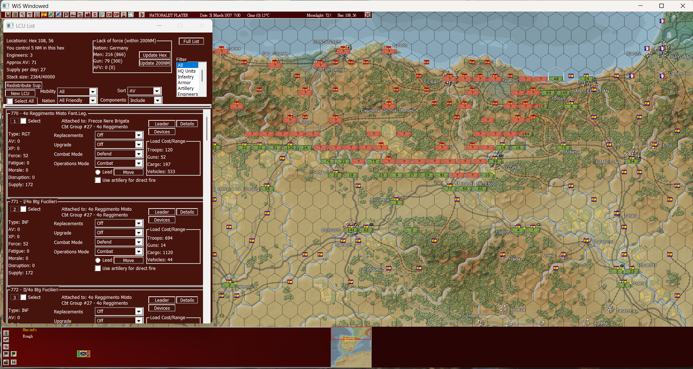Select Armor in the Filter list
The width and height of the screenshot is (693, 369).
[x=184, y=82]
